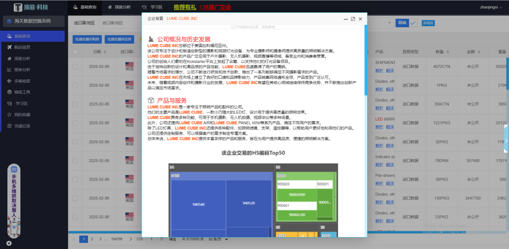Screen dimensions: 509x249
Task: Toggle the 精确 exact-match checkmark
Action: click(x=414, y=23)
